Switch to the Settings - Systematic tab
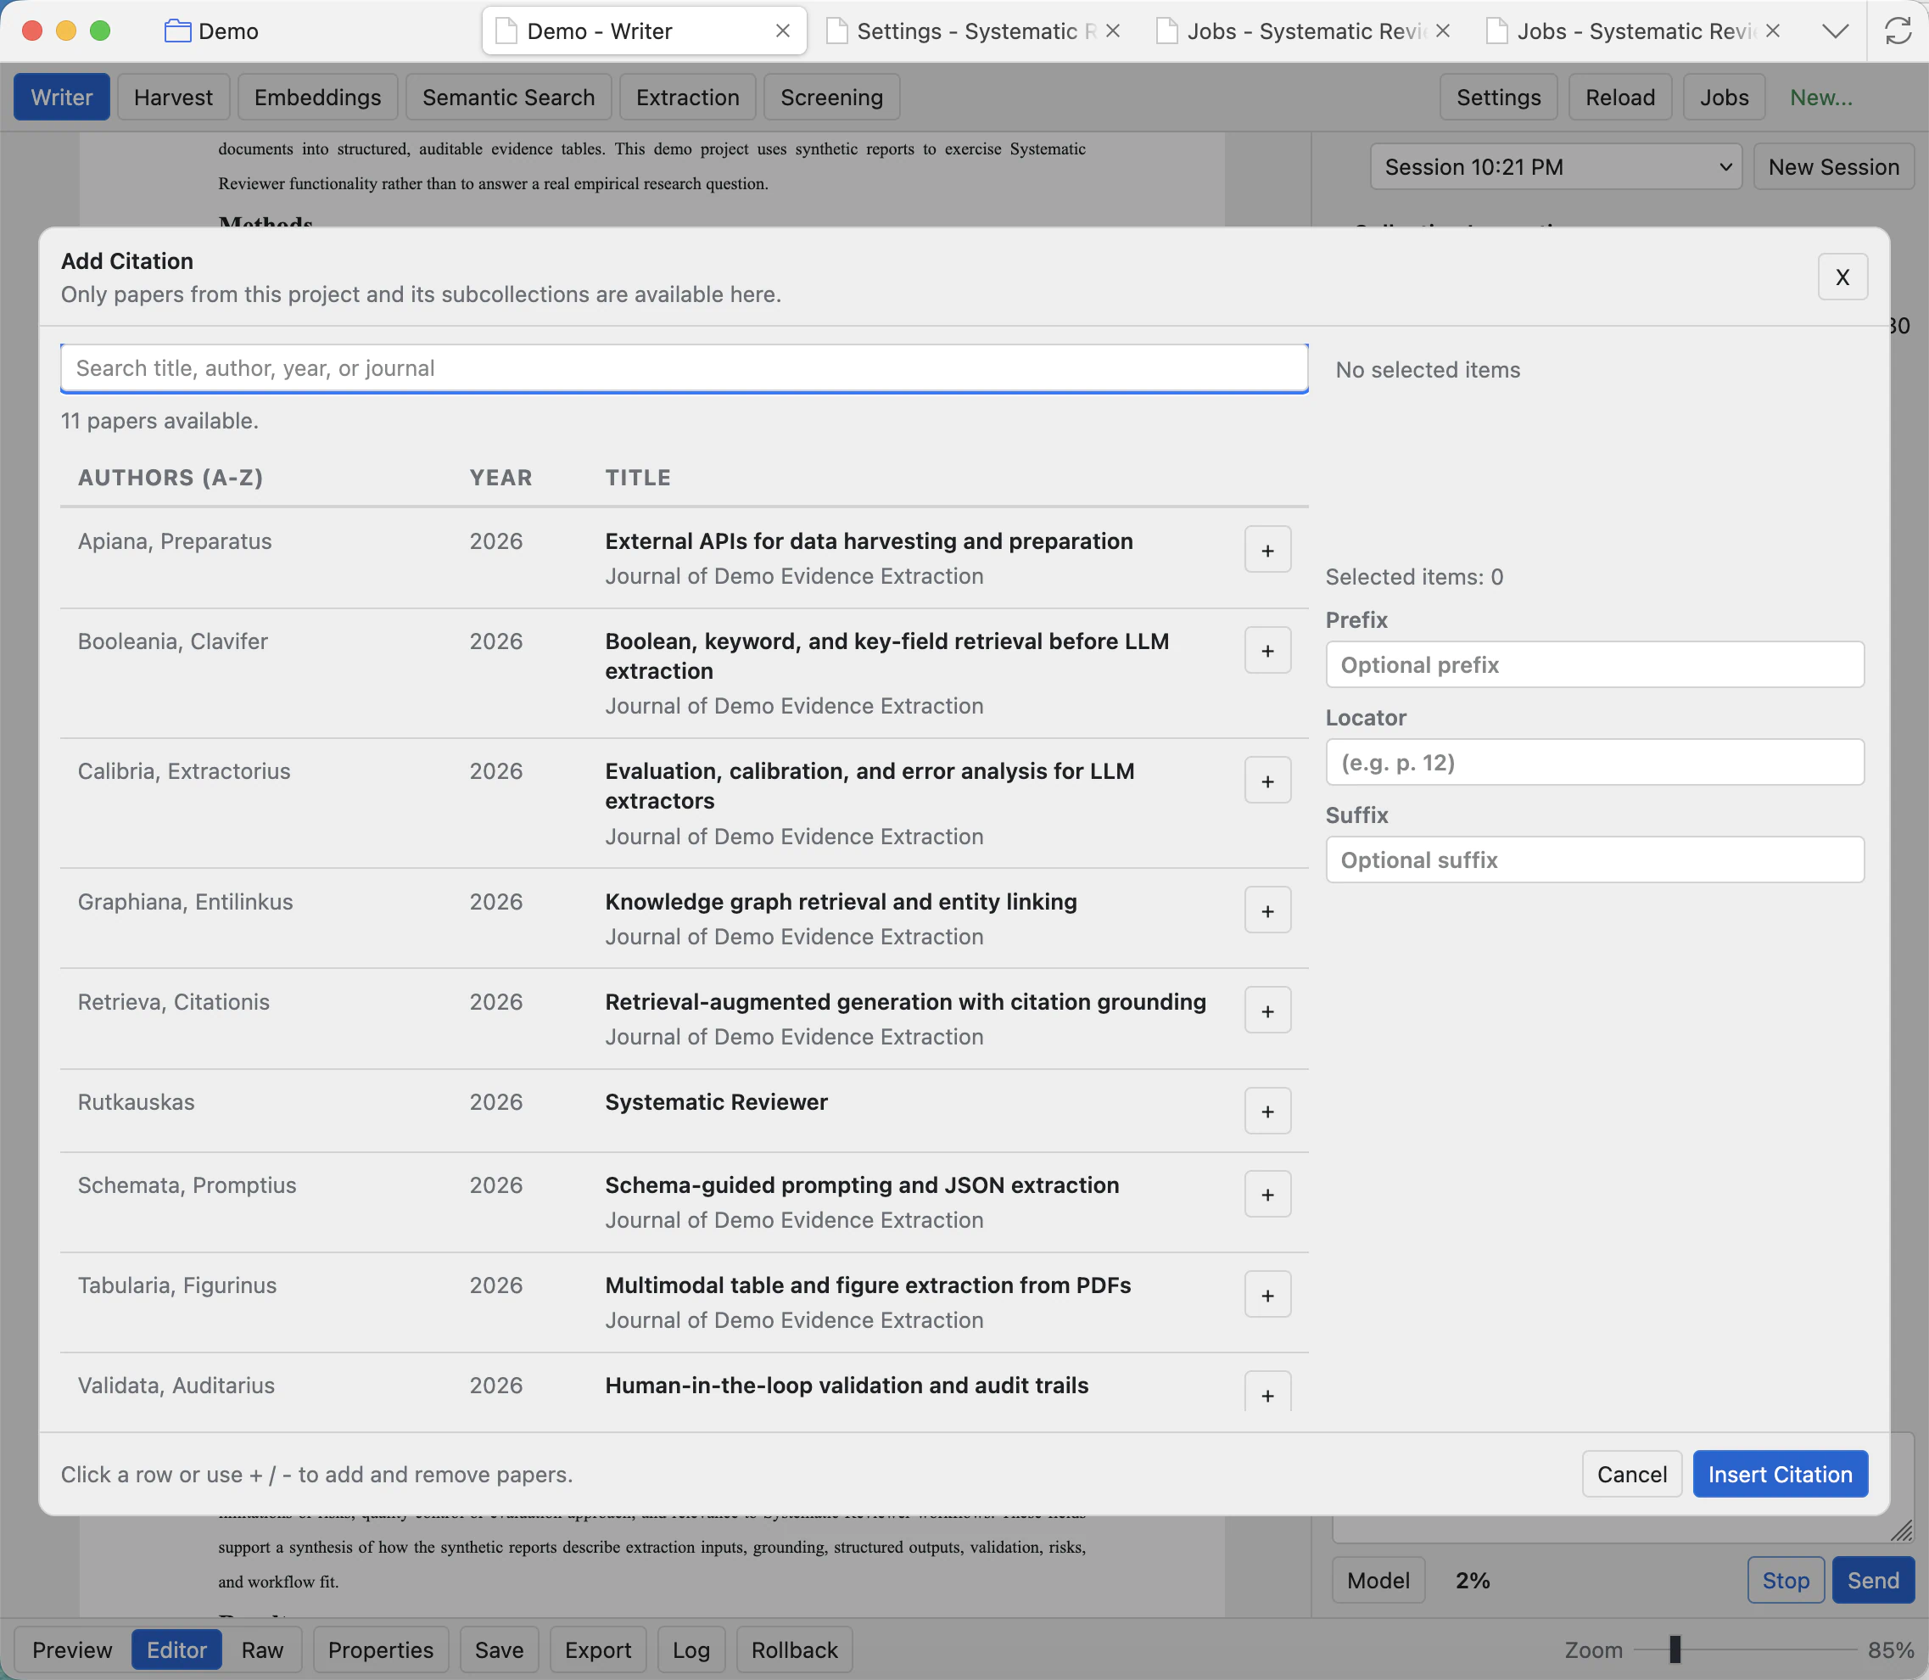 (x=973, y=31)
